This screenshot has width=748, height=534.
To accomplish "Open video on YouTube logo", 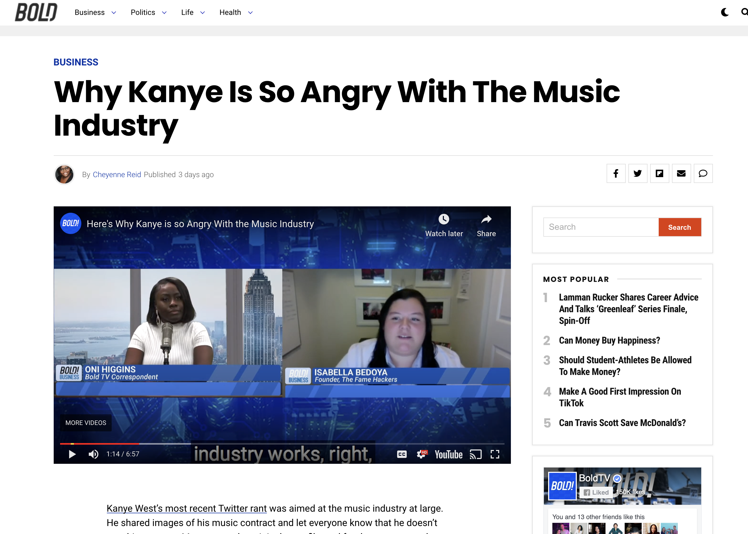I will [449, 454].
